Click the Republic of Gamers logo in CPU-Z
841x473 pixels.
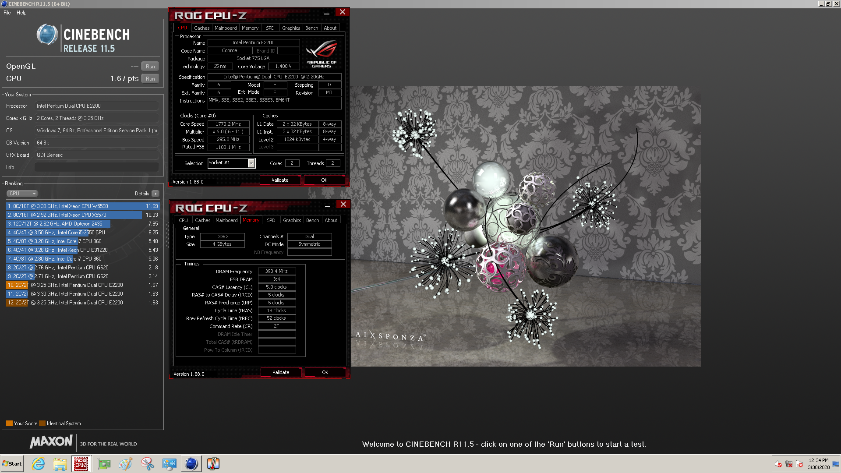pyautogui.click(x=322, y=53)
